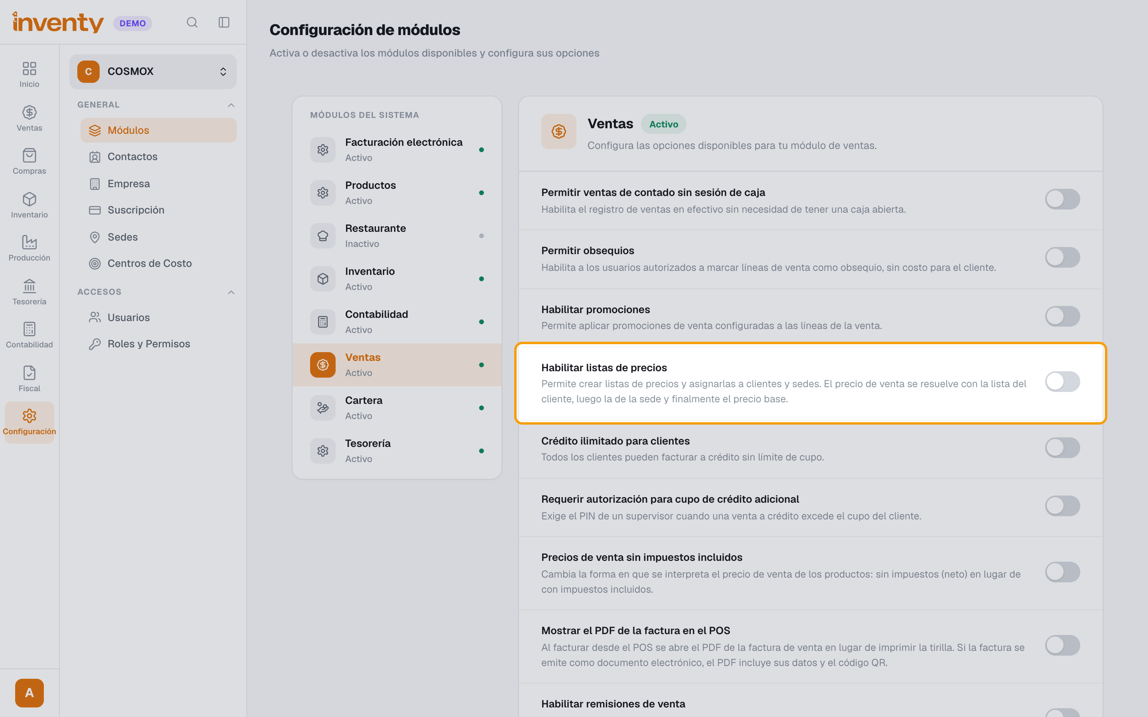The height and width of the screenshot is (717, 1148).
Task: Open Fiscal document icon
Action: [x=29, y=378]
